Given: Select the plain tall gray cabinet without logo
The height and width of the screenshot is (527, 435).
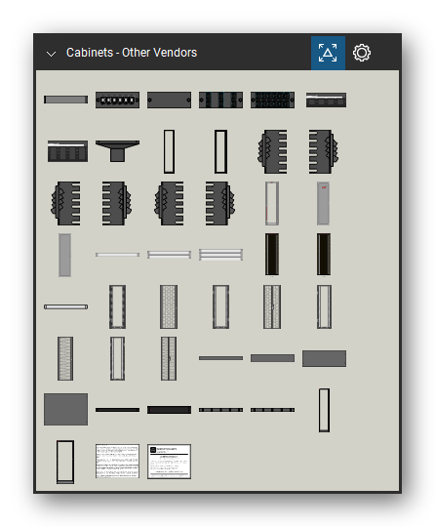Looking at the screenshot, I should pos(64,255).
